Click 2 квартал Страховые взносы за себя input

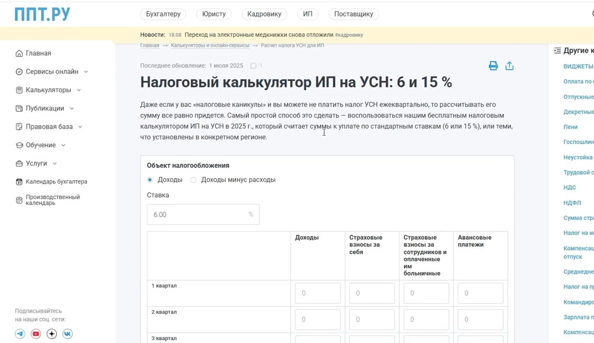(x=372, y=319)
